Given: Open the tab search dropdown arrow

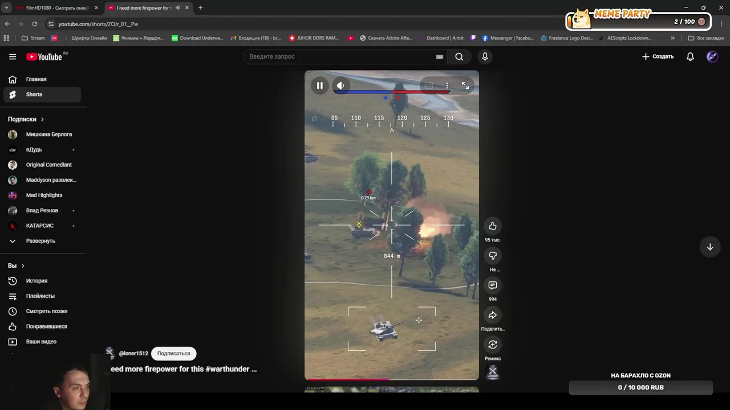Looking at the screenshot, I should pyautogui.click(x=6, y=8).
